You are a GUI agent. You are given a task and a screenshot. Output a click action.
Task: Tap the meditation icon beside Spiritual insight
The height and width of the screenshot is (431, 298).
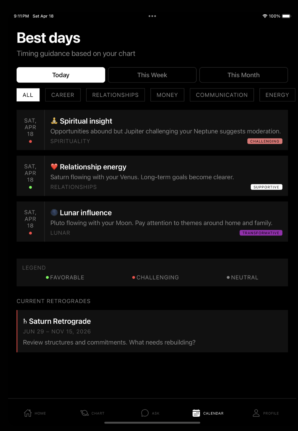(x=54, y=121)
